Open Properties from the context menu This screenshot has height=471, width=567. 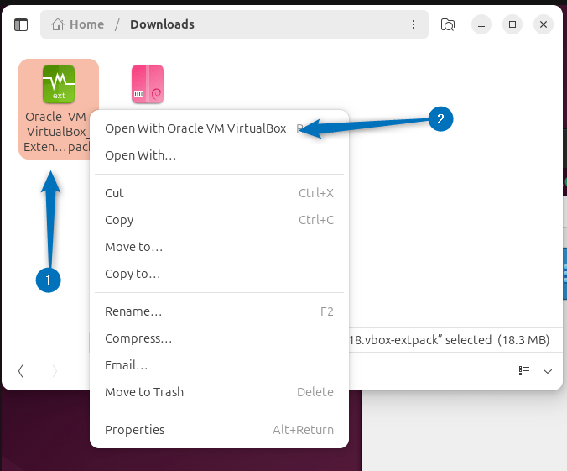click(x=135, y=430)
